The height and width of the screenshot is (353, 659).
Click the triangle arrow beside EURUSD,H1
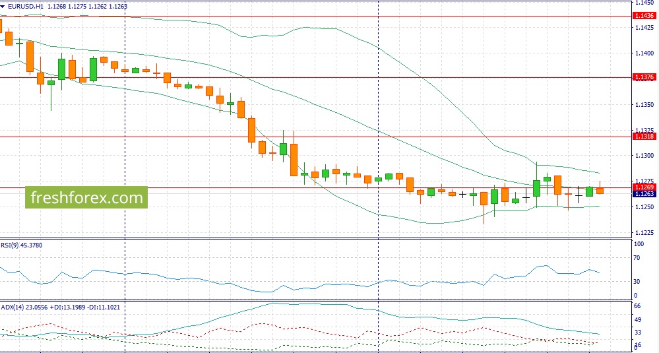[4, 6]
